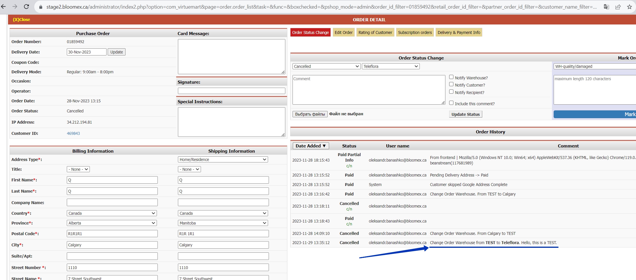
Task: Click shipping First Name field
Action: click(223, 180)
